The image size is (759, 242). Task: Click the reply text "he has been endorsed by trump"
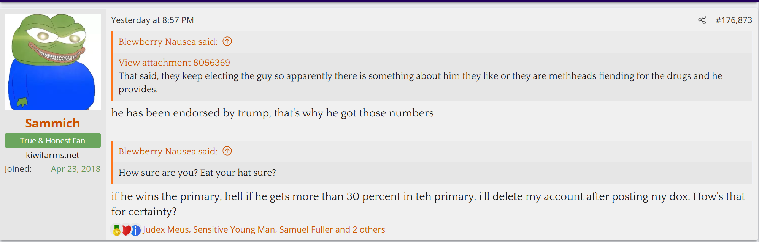(272, 113)
